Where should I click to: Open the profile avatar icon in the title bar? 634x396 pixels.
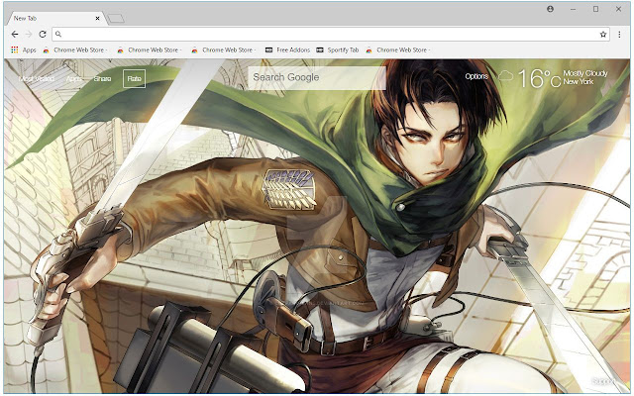click(550, 9)
